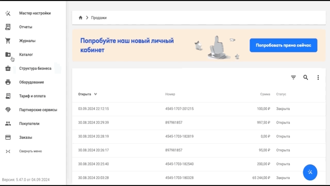Click Свернуть меню to collapse sidebar
Screen dimensions: 330x186
point(31,151)
